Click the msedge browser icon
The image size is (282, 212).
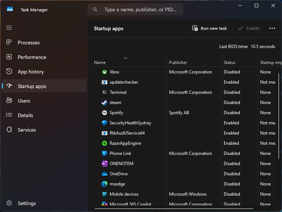coord(104,184)
